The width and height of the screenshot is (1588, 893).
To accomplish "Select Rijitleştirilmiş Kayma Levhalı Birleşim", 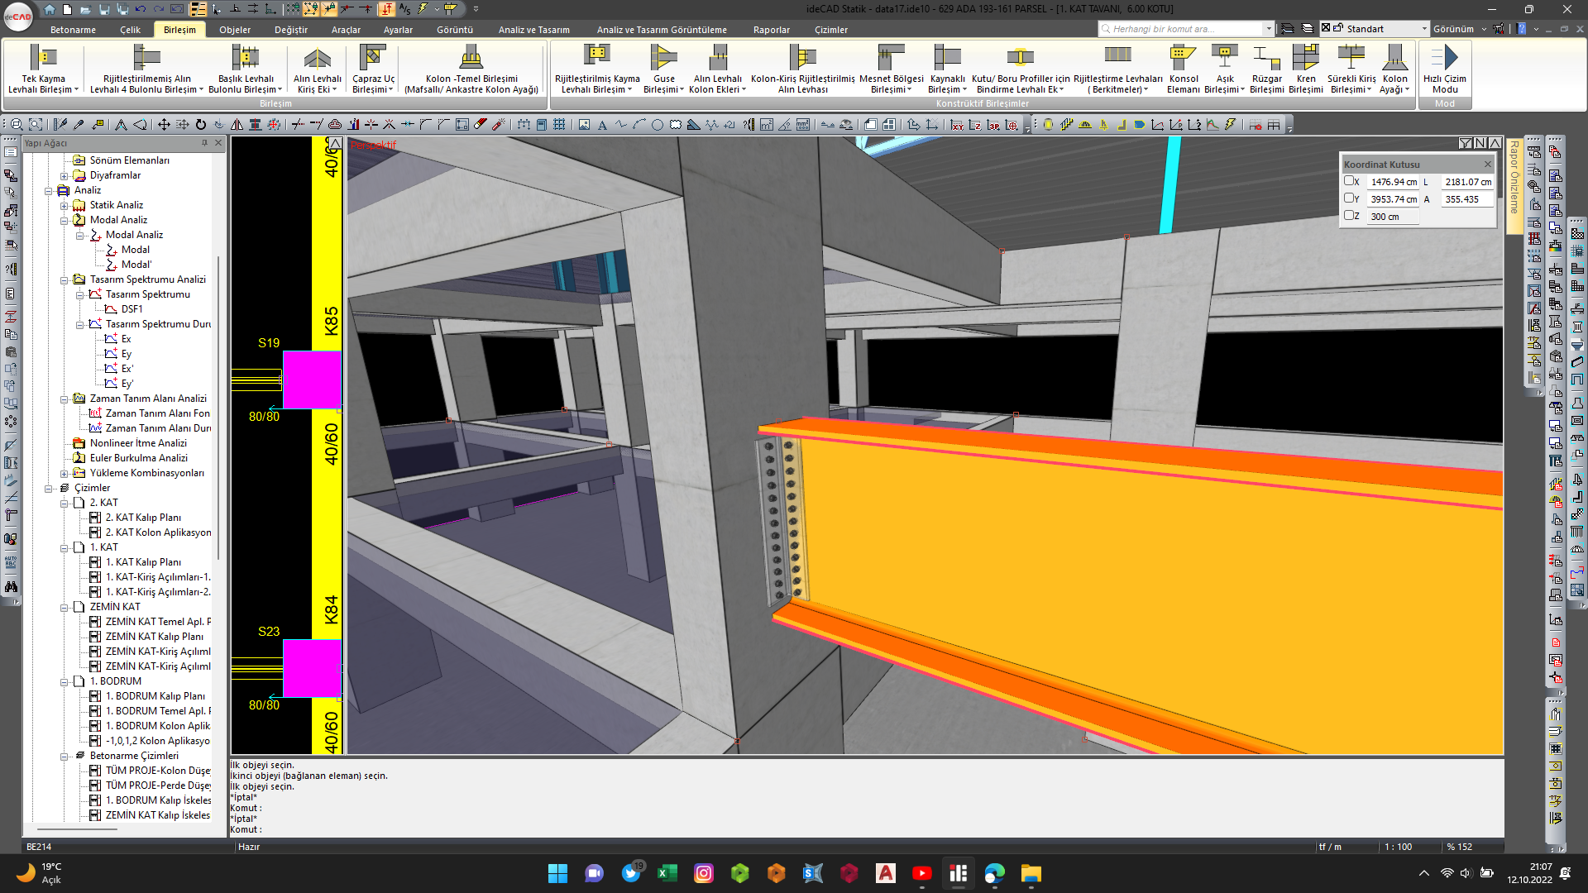I will (597, 69).
